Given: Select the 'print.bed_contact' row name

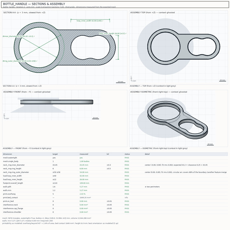Looking at the screenshot, I should 10,197.
